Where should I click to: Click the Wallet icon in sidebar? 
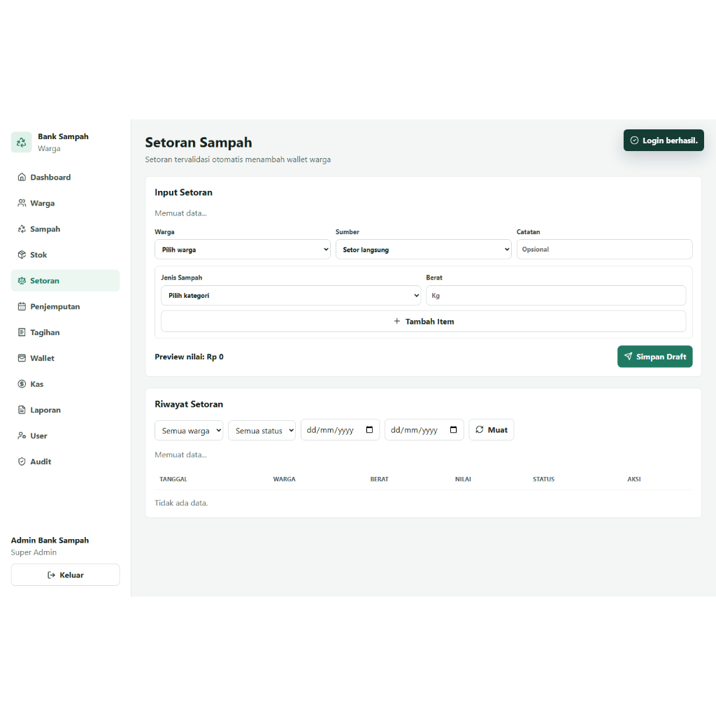pos(22,358)
